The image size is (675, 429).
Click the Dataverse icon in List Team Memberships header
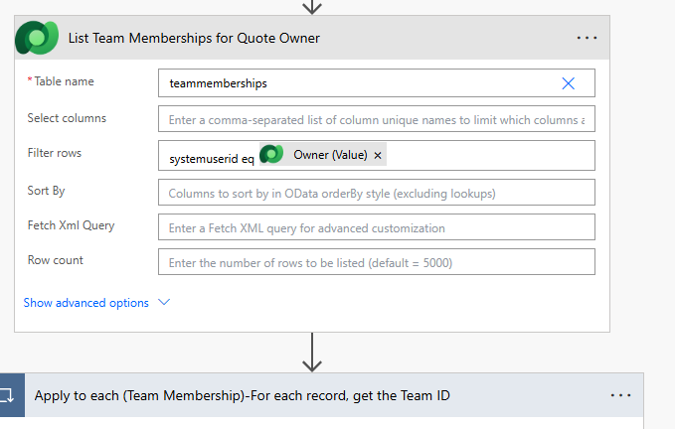tap(36, 39)
